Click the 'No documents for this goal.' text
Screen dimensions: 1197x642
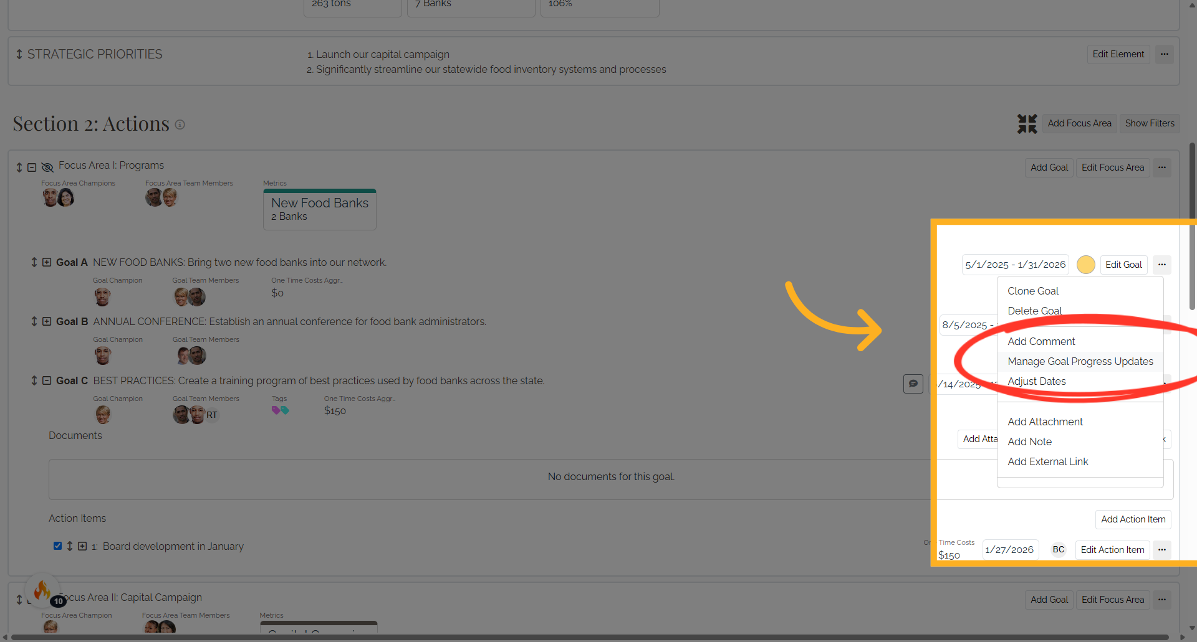click(611, 476)
